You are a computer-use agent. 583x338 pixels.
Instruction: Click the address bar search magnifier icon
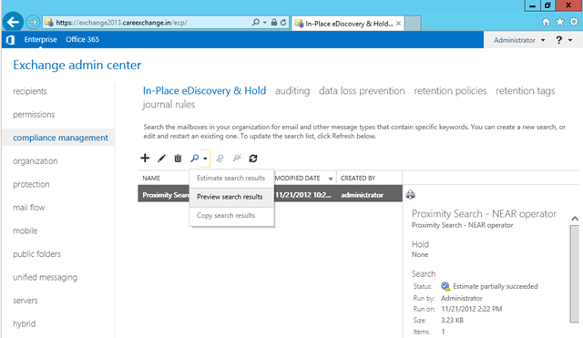click(x=256, y=22)
